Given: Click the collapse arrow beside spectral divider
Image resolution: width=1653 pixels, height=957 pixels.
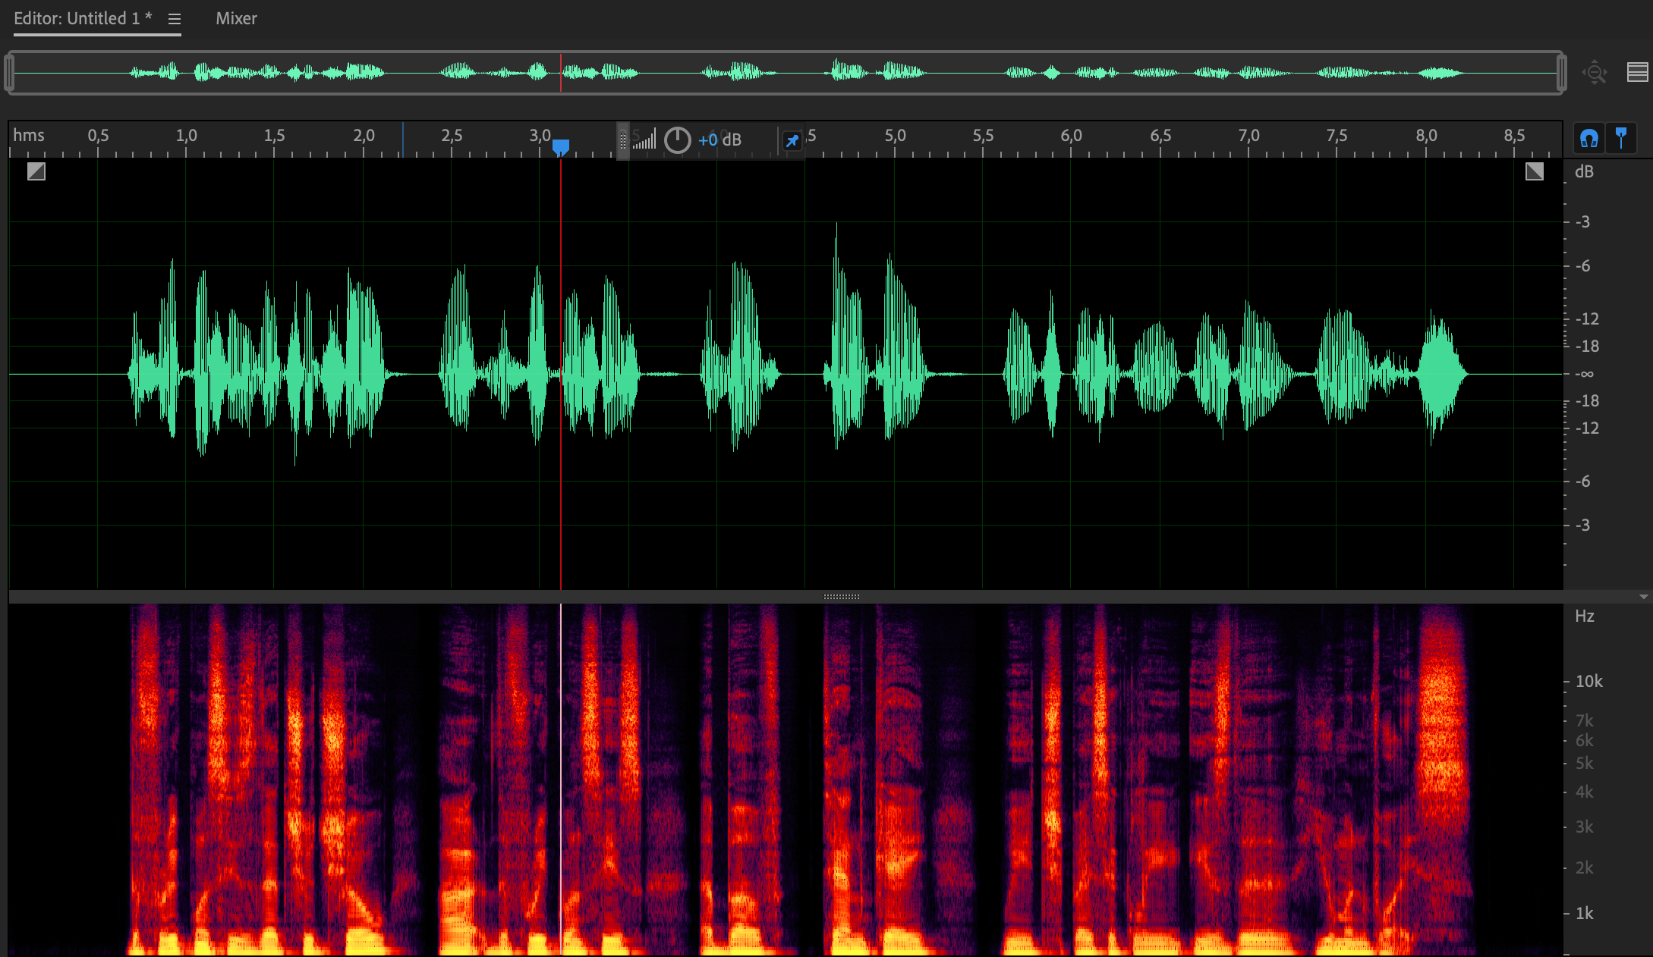Looking at the screenshot, I should (x=1643, y=597).
